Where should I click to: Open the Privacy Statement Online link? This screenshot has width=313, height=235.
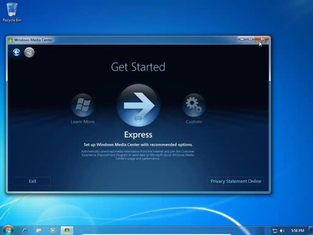pyautogui.click(x=236, y=181)
